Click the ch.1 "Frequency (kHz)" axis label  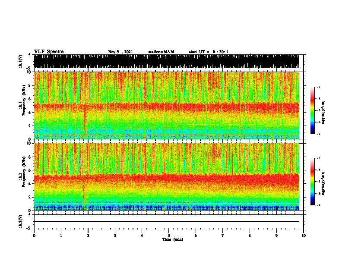point(24,100)
